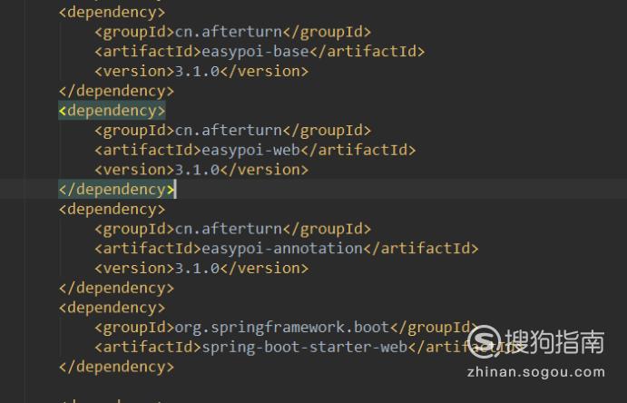Select the easypoi-web artifactId line
The width and height of the screenshot is (627, 403).
[255, 151]
